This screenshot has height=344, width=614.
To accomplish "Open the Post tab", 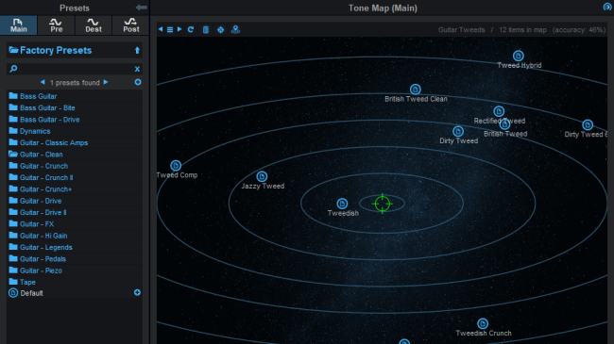I will pos(130,25).
